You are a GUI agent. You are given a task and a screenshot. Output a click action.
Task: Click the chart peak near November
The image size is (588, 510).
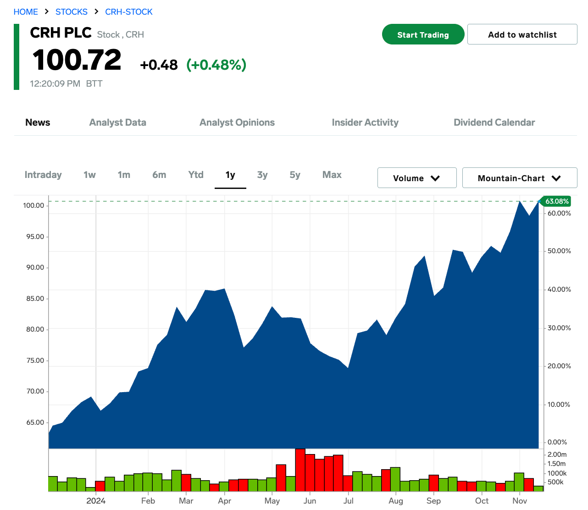(520, 202)
